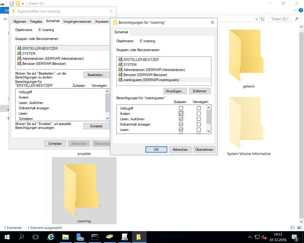Open the taskbar search magnifier
The image size is (304, 243).
pyautogui.click(x=21, y=237)
